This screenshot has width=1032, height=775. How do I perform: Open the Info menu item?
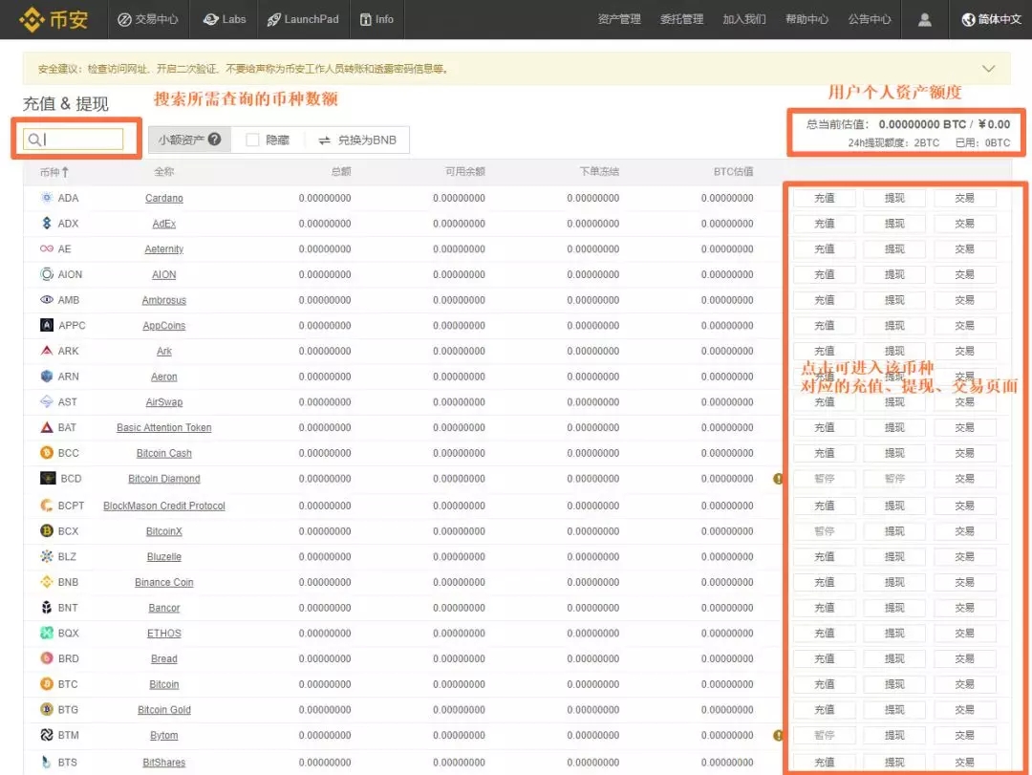[x=376, y=20]
